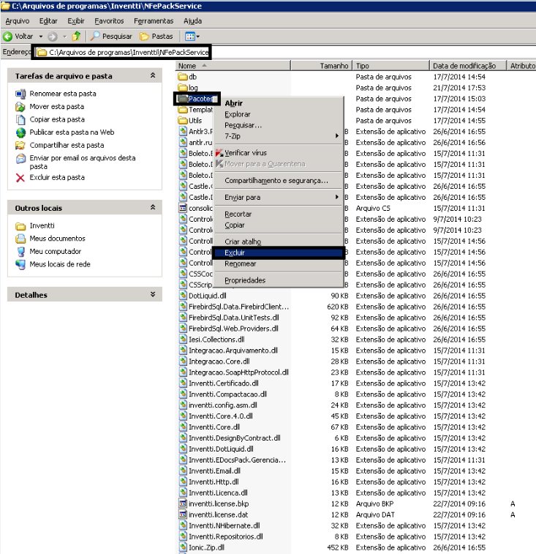Collapse the Tarefas de arquivo e pasta panel

pyautogui.click(x=152, y=75)
